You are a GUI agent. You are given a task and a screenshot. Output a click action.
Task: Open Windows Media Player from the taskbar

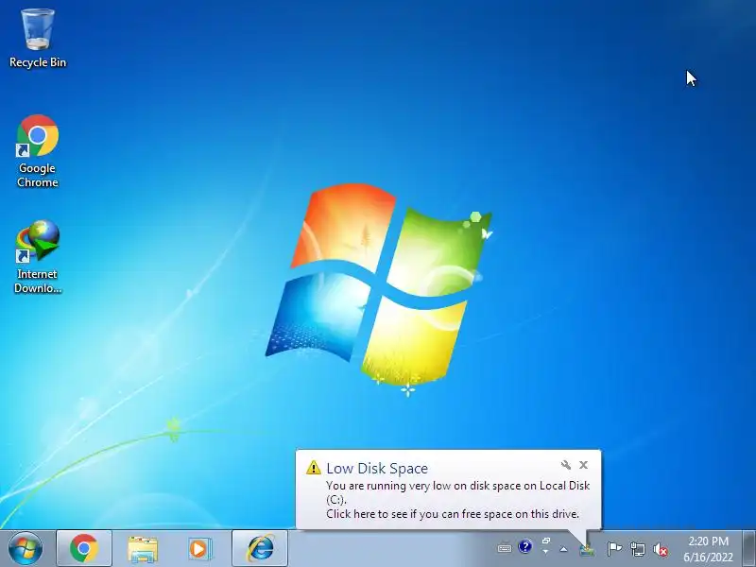point(199,549)
